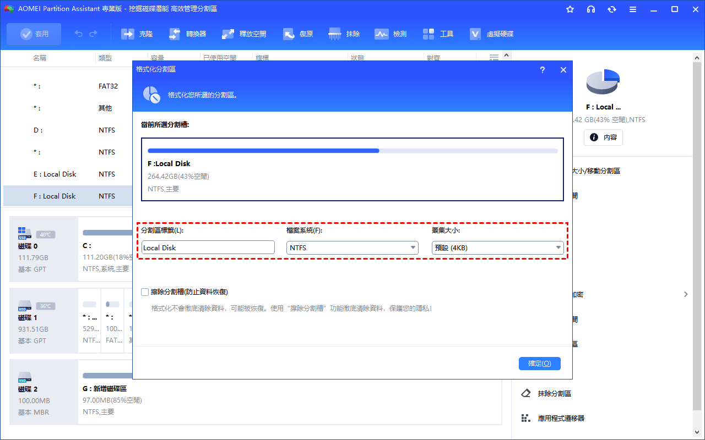The image size is (705, 440).
Task: Launch the 檢測 test tool
Action: [382, 34]
